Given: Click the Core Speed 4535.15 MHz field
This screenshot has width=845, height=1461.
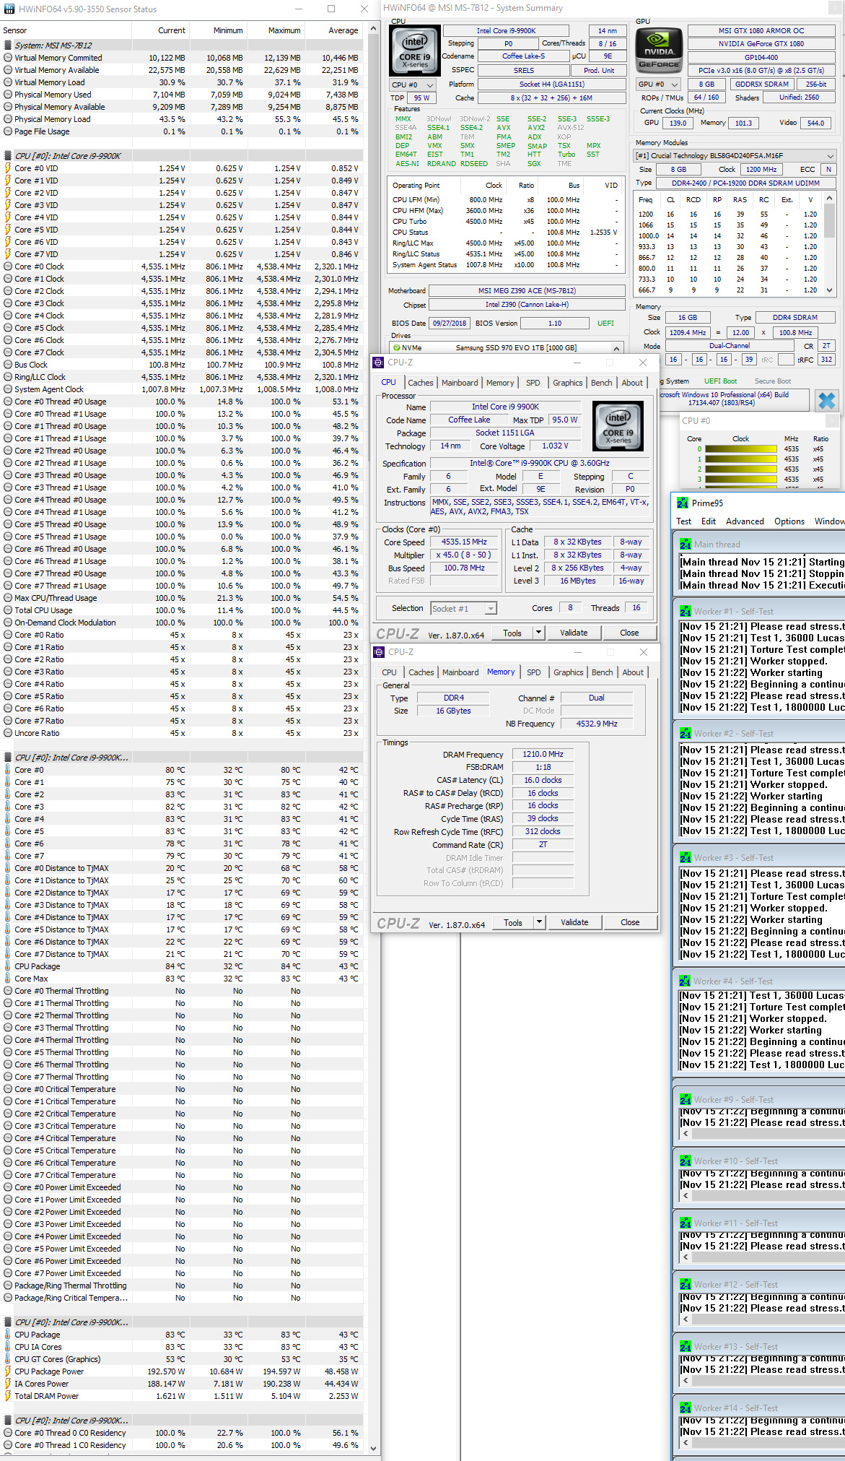Looking at the screenshot, I should click(x=464, y=542).
